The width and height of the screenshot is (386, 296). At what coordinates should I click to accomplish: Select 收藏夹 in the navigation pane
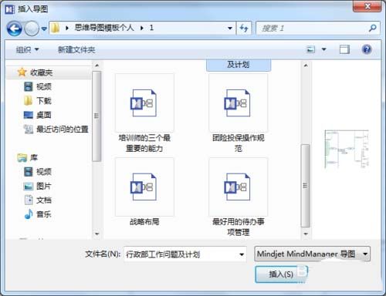point(41,72)
